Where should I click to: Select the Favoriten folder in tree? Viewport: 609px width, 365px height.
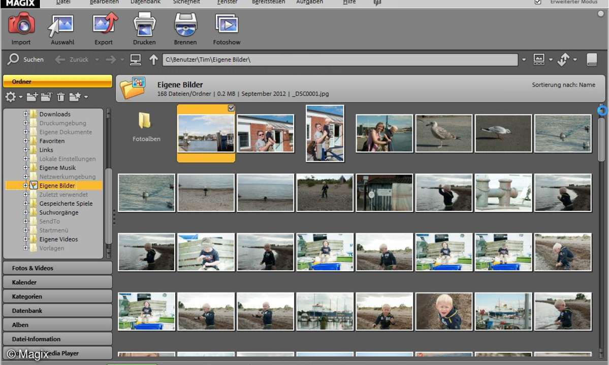coord(52,141)
